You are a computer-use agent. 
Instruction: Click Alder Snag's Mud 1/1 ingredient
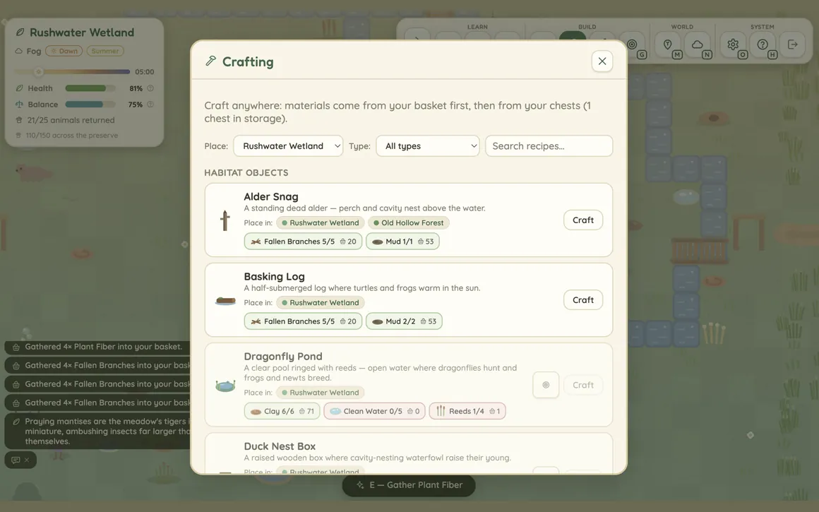pos(402,242)
